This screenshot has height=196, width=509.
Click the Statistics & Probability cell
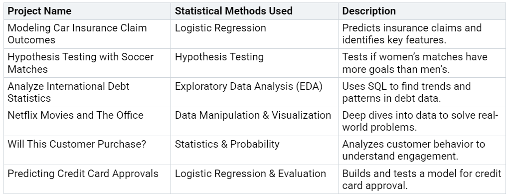254,150
